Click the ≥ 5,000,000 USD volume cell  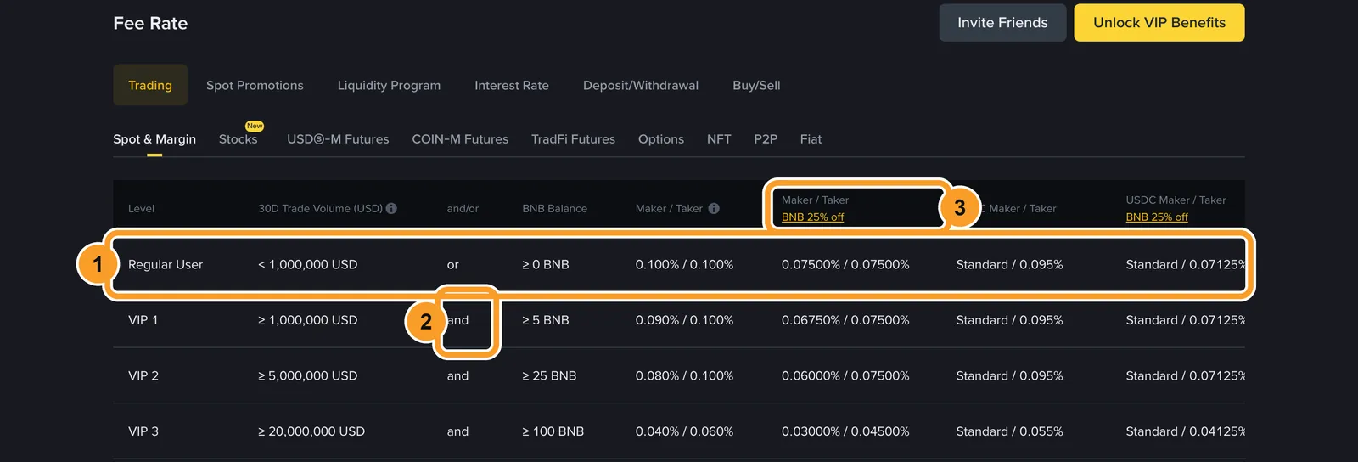point(307,375)
